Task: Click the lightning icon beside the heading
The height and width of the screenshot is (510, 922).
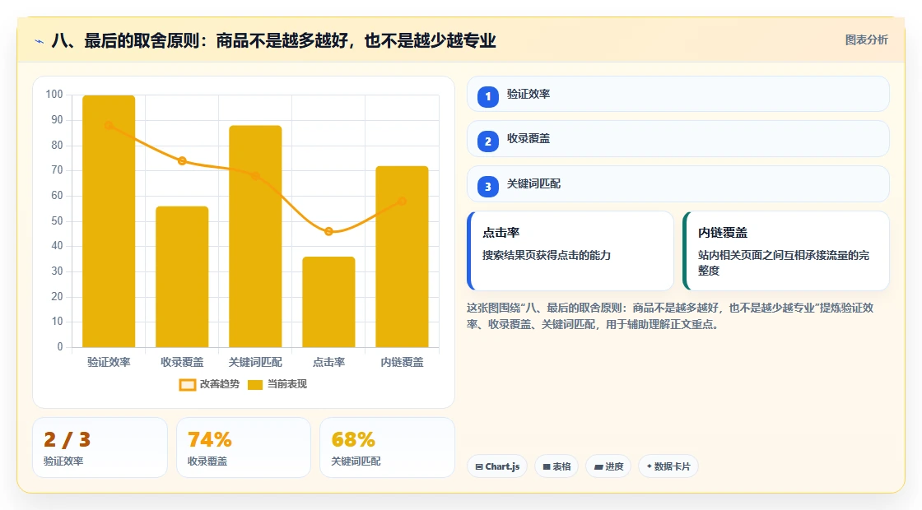Action: pyautogui.click(x=40, y=41)
